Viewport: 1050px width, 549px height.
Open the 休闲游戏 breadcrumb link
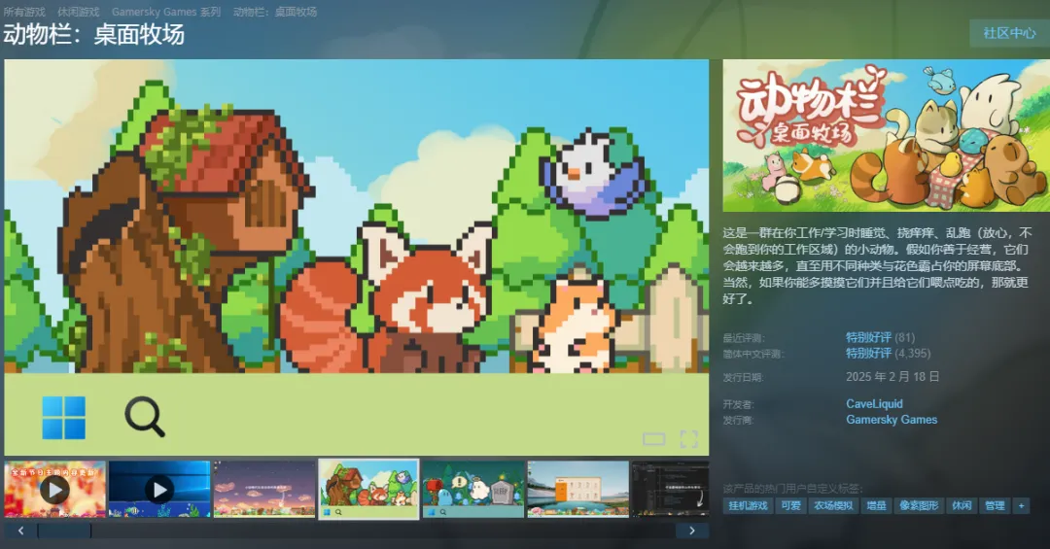click(79, 12)
